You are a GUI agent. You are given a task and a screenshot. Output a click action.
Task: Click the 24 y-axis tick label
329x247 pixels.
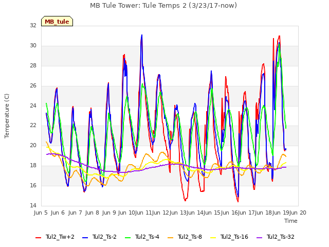click(33, 105)
